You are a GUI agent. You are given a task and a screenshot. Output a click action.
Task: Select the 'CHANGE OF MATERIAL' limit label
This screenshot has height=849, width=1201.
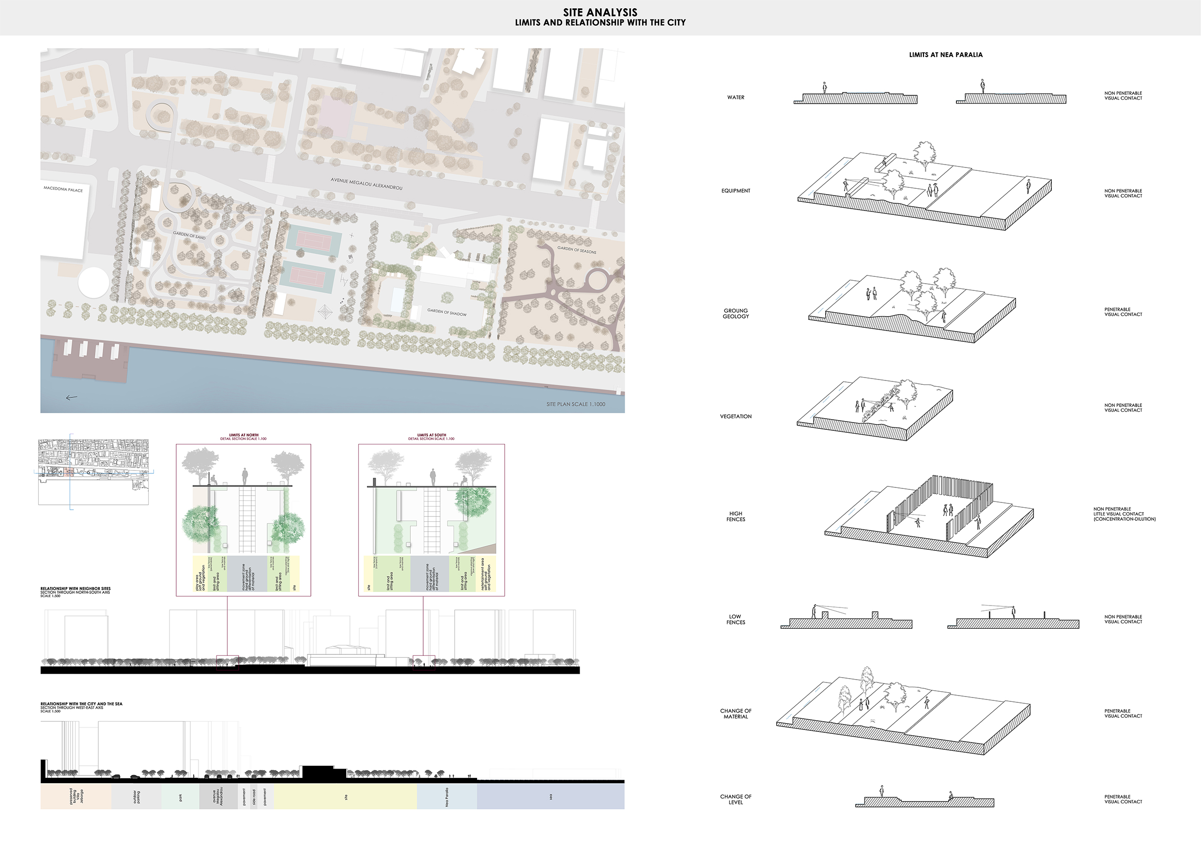[x=736, y=713]
